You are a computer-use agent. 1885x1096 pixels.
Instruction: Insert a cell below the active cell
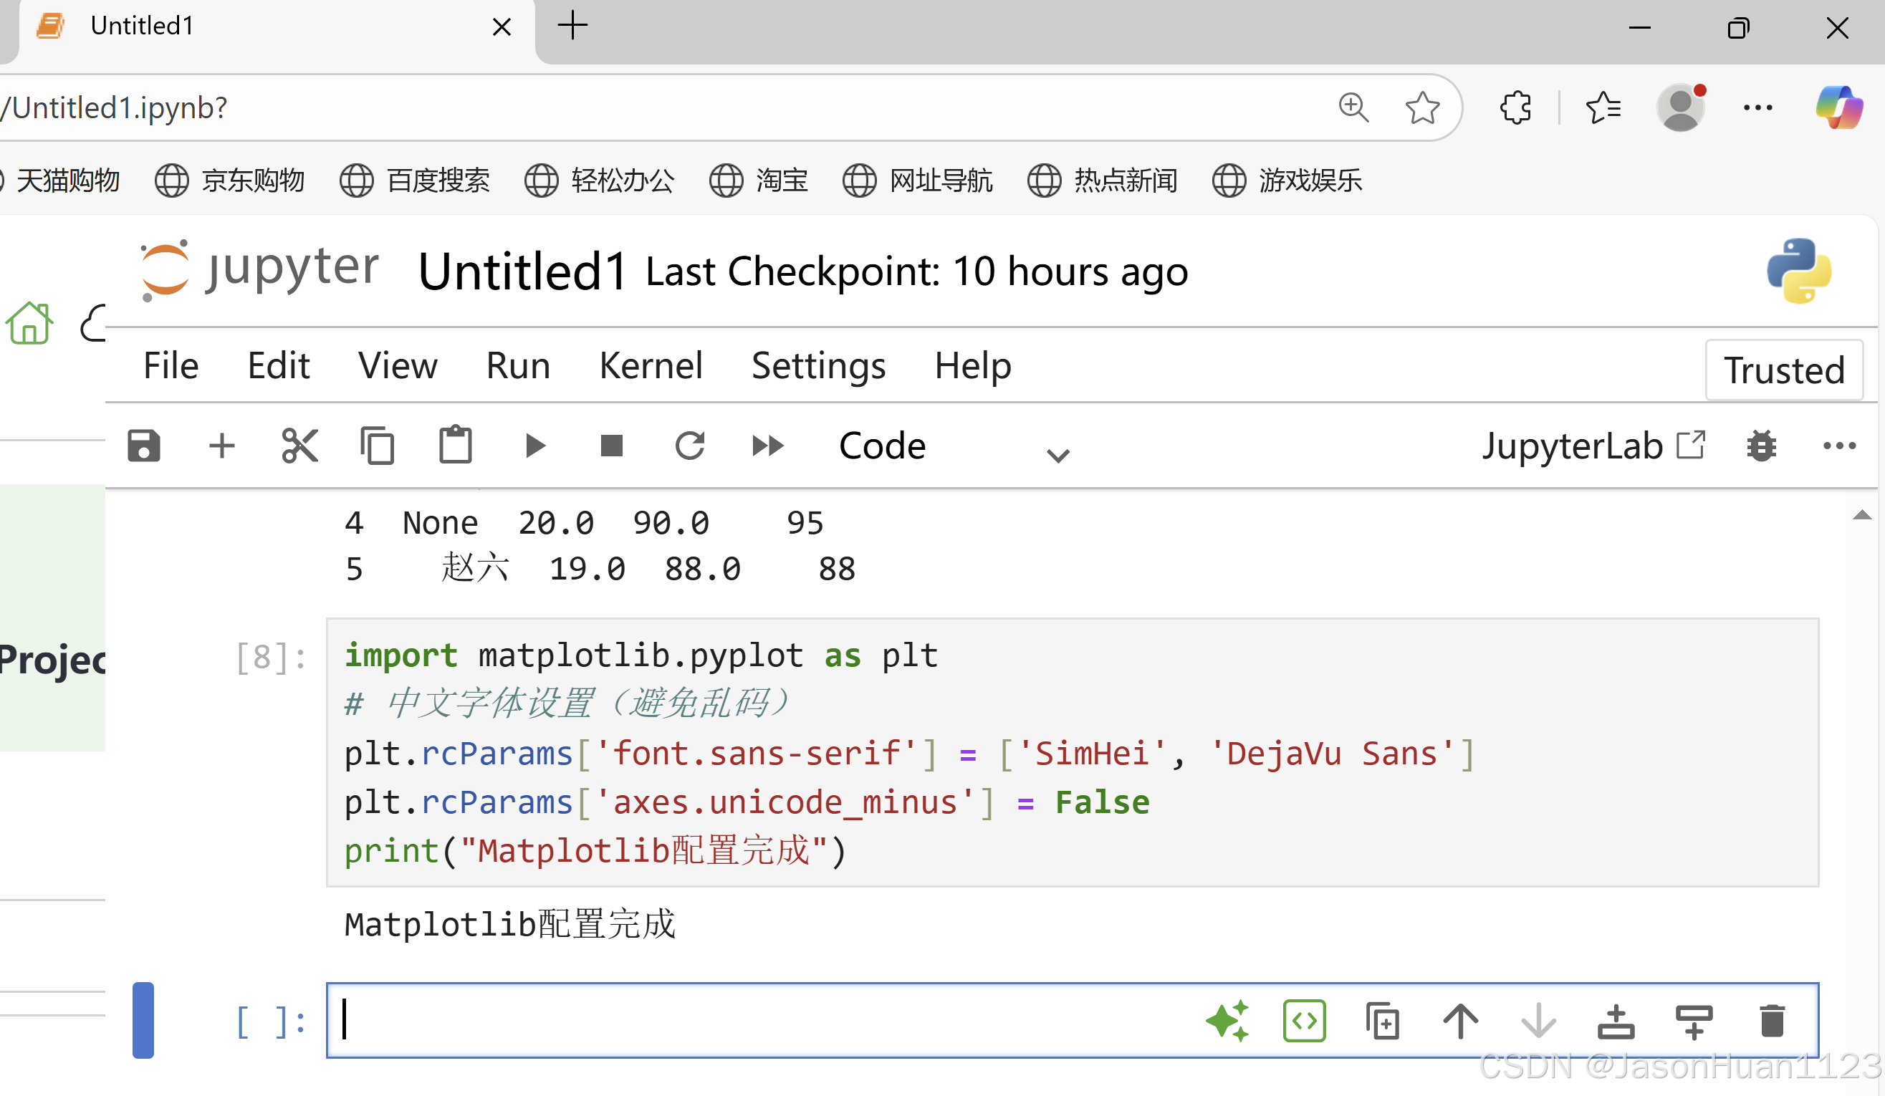pos(1694,1022)
